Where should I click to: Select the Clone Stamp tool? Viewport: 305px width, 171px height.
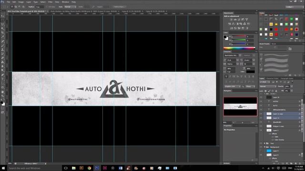coord(2,49)
